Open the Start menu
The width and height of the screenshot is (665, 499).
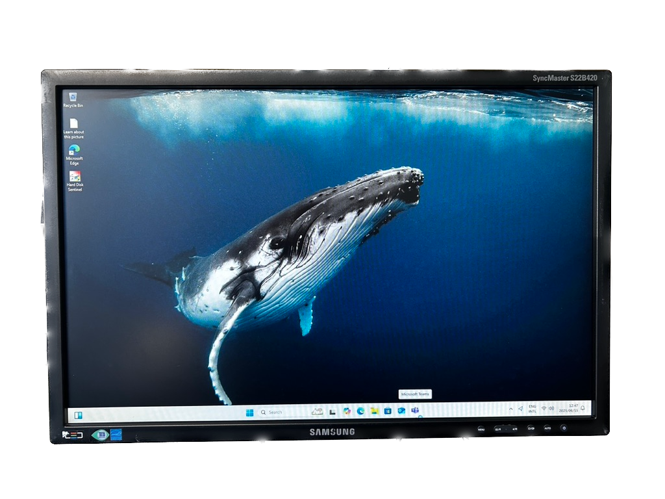(x=249, y=412)
